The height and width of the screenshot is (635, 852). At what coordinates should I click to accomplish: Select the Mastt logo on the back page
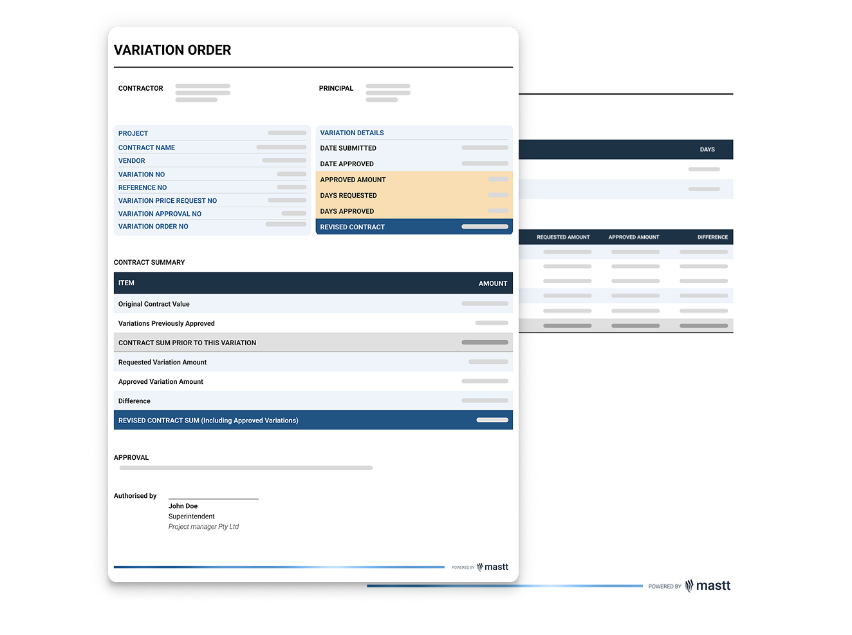pyautogui.click(x=708, y=585)
